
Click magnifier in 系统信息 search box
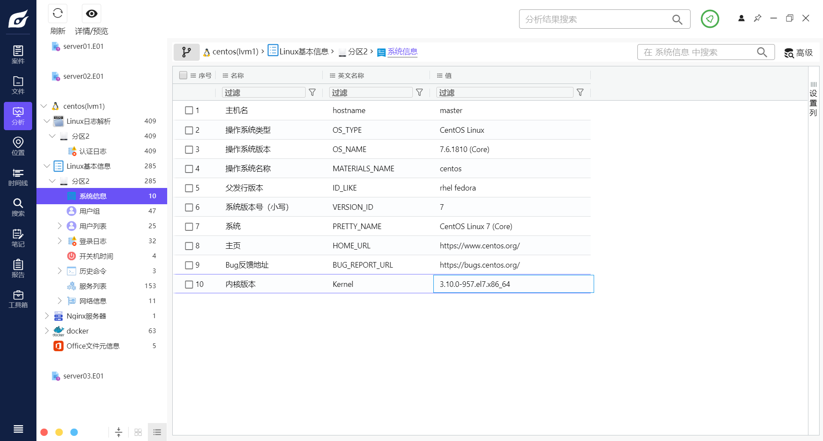[x=762, y=52]
